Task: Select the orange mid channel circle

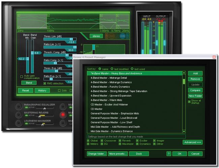Action: (112, 36)
